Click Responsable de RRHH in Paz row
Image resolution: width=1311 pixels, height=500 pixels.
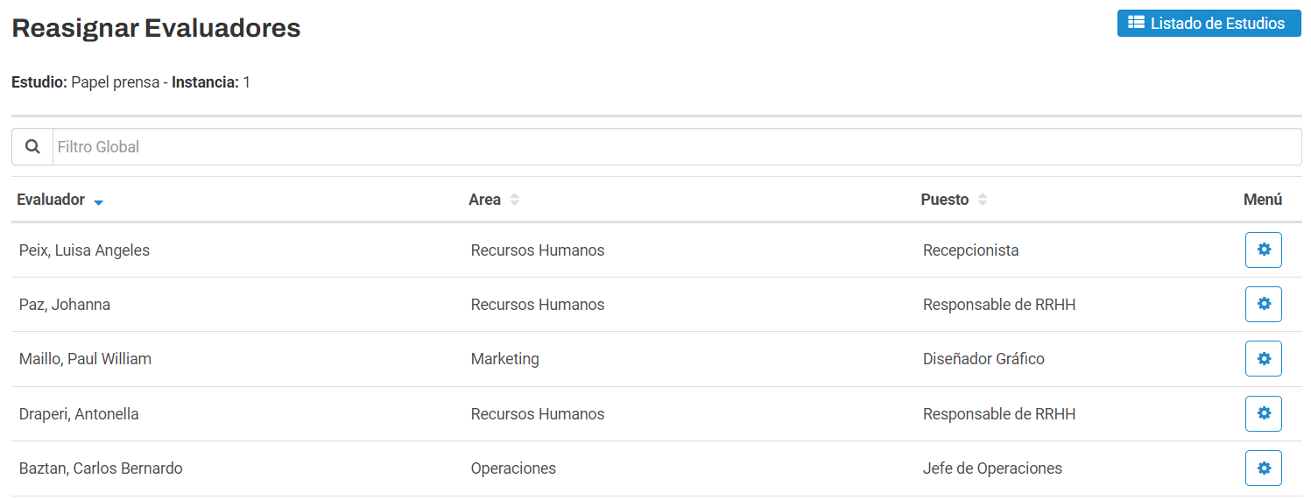click(x=999, y=305)
